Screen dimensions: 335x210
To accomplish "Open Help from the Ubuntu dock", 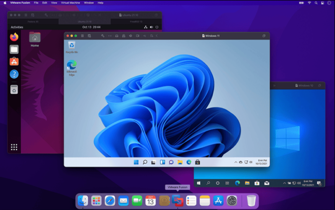I will 14,74.
